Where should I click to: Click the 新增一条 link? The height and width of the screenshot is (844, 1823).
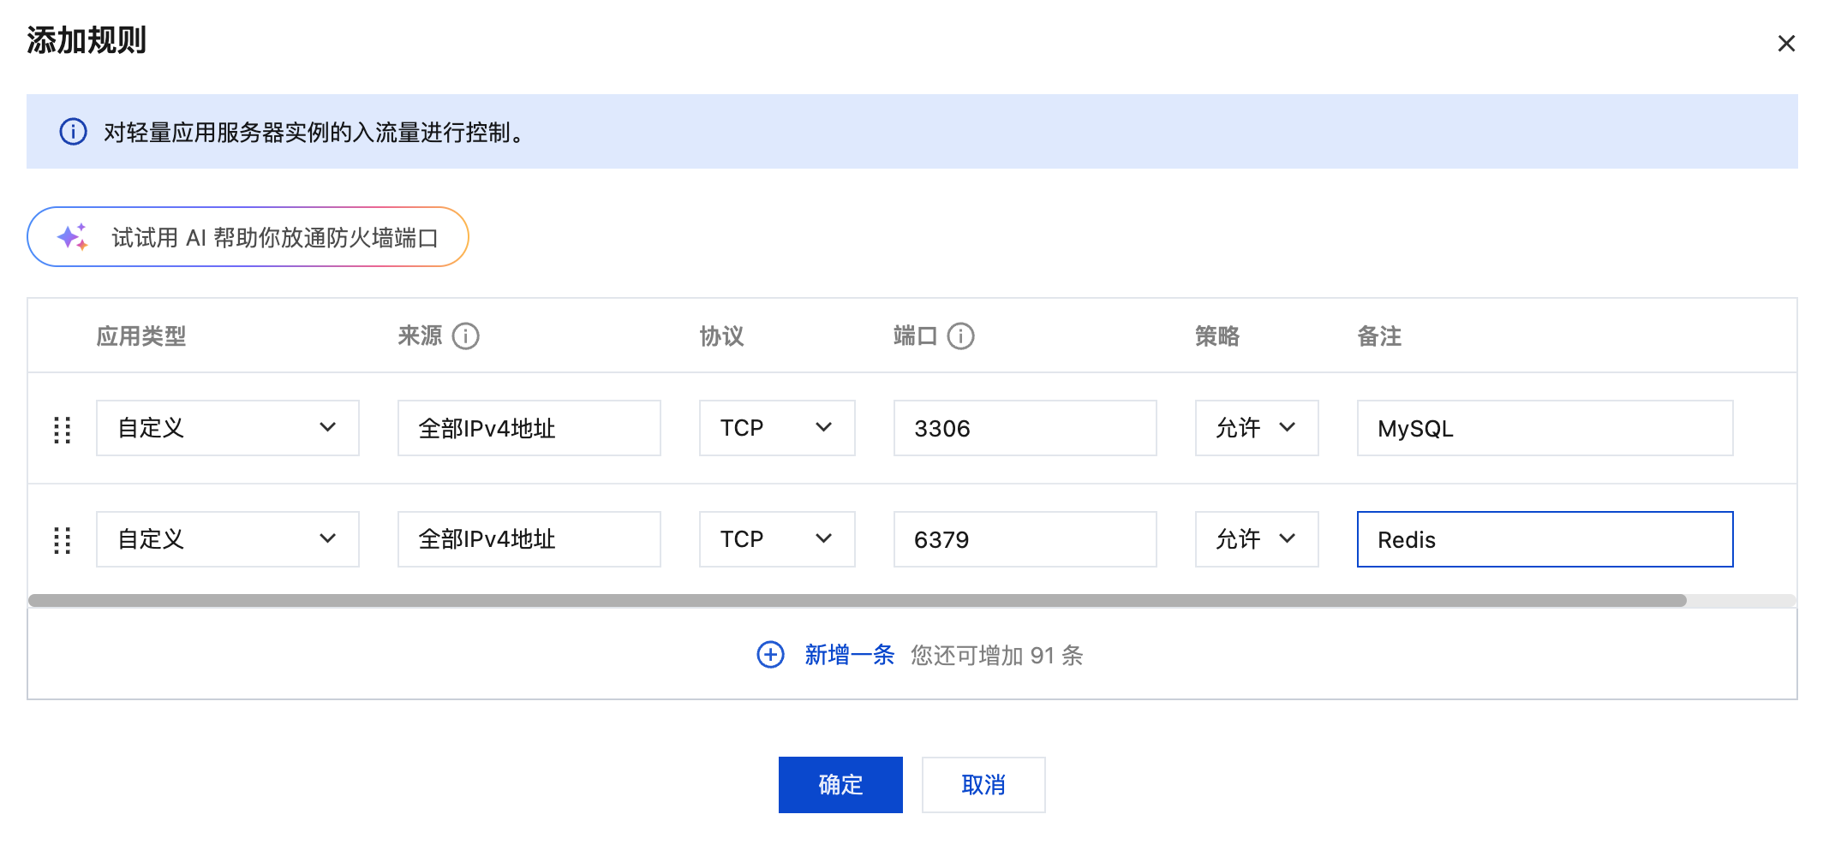849,655
